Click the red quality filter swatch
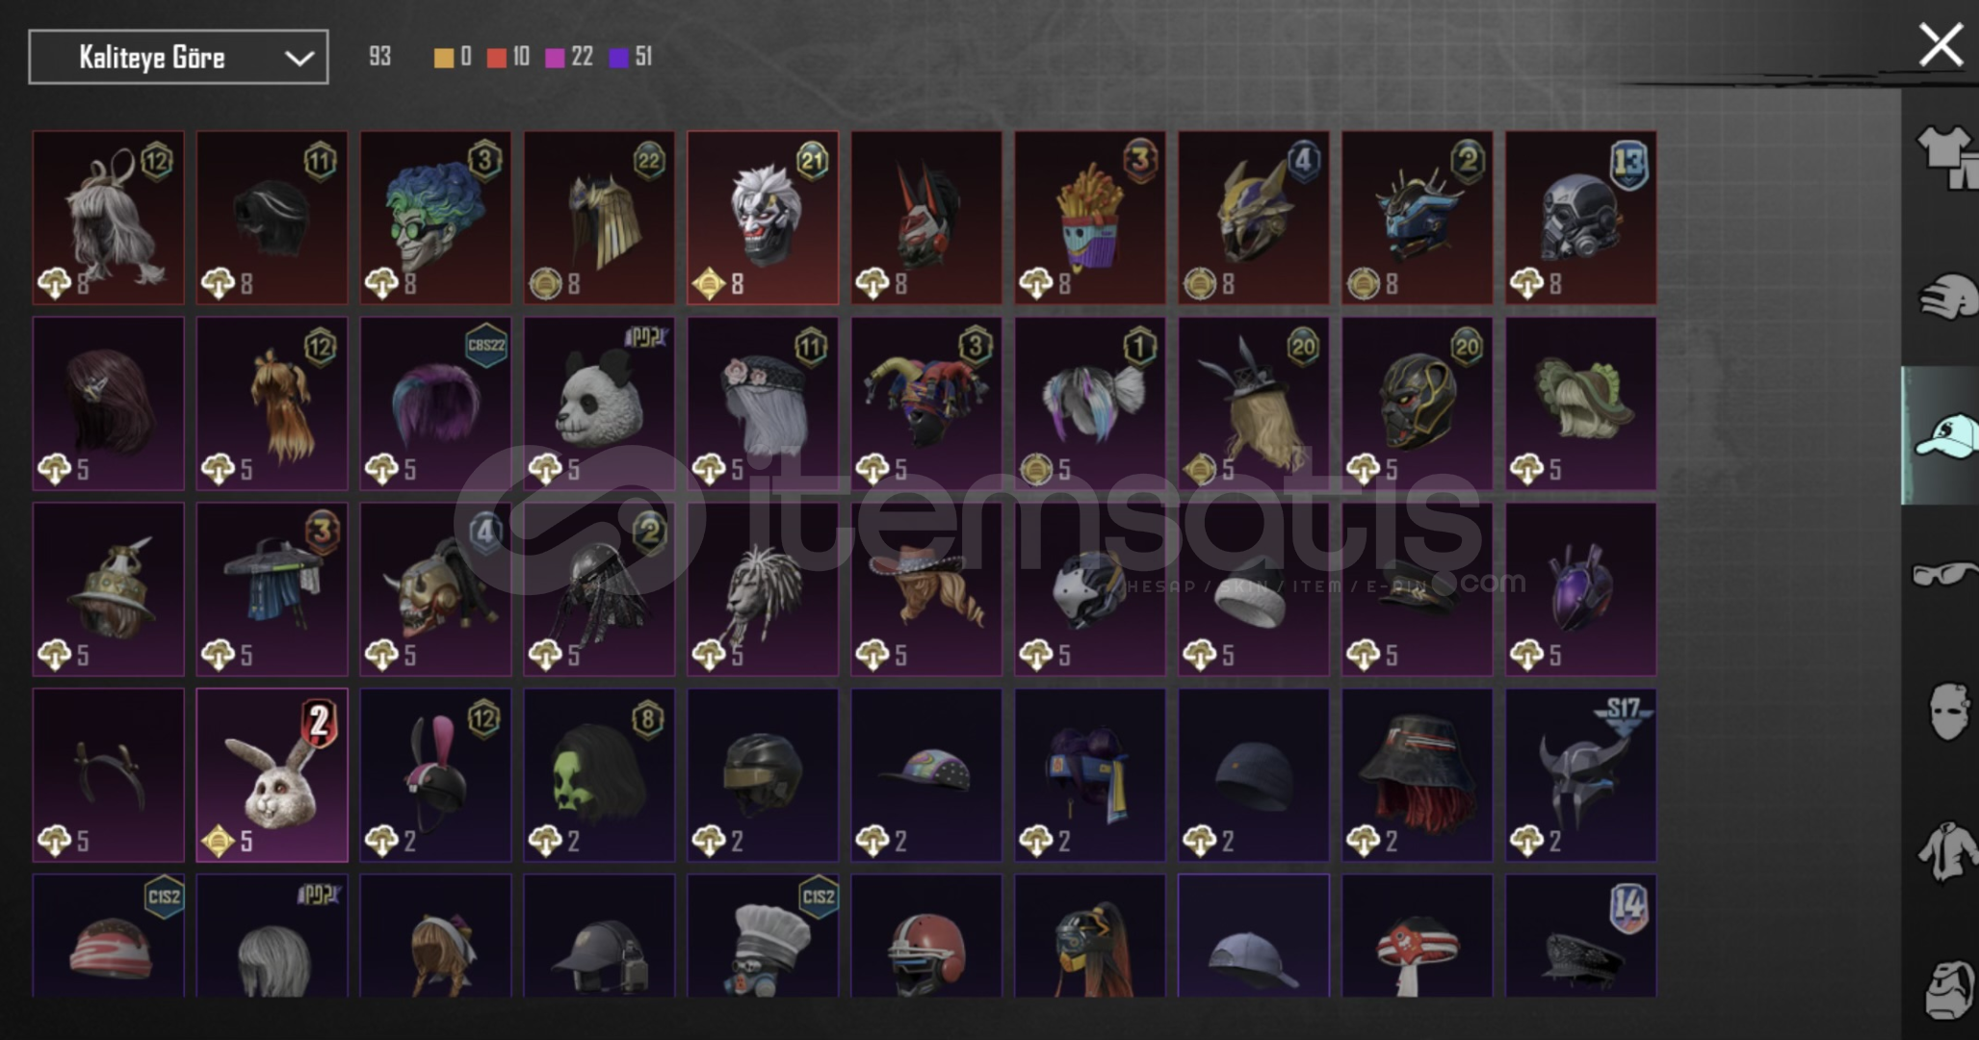Screen dimensions: 1979x1040 tap(496, 58)
